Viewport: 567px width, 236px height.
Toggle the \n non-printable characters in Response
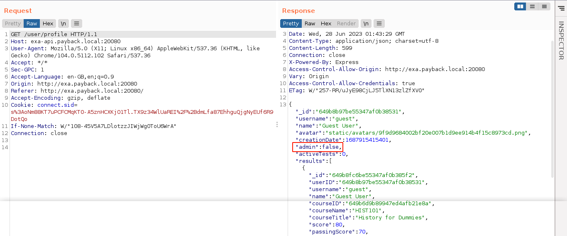[x=366, y=24]
